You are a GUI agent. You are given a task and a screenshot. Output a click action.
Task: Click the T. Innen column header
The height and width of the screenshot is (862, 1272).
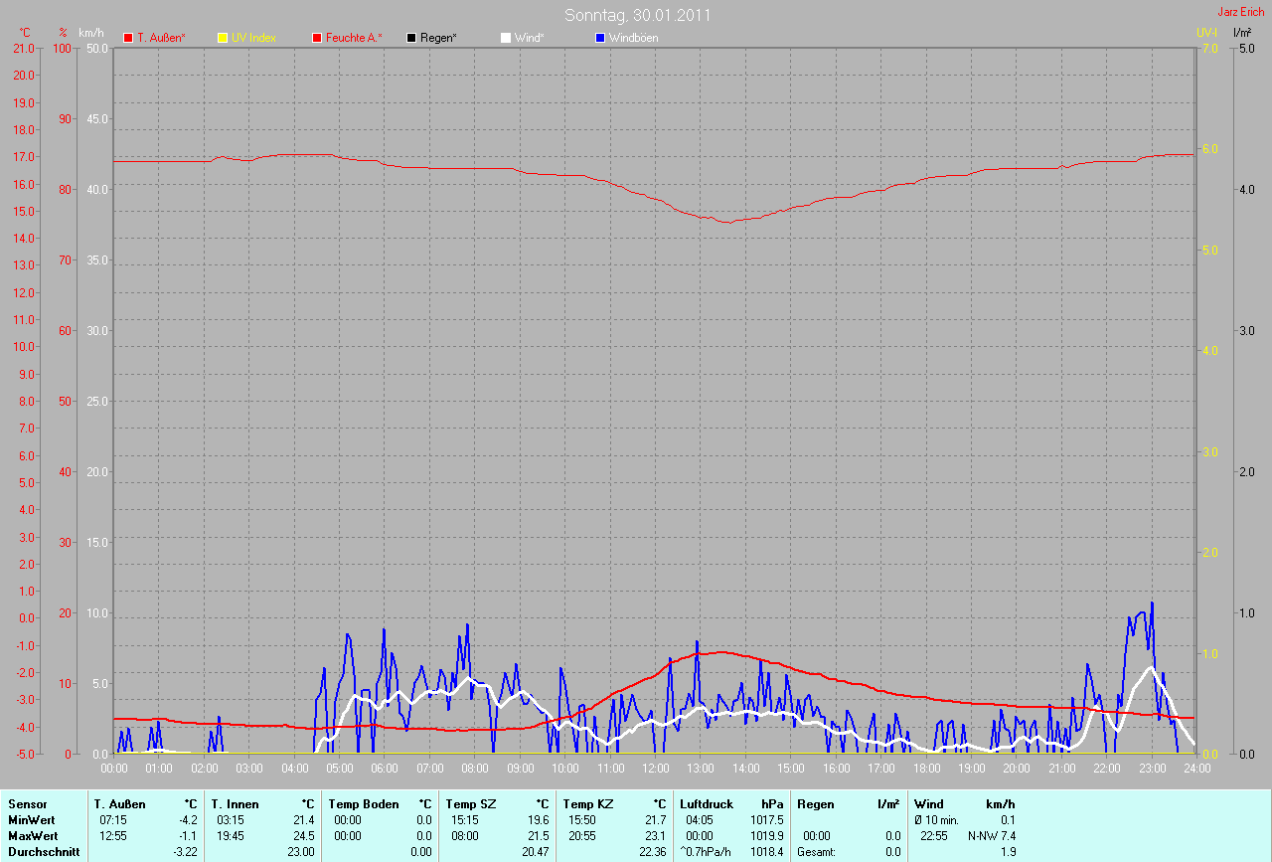[235, 803]
